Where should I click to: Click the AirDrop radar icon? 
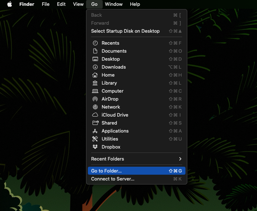click(x=95, y=99)
